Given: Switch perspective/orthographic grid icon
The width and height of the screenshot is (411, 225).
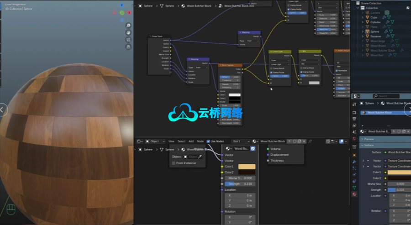Looking at the screenshot, I should (x=129, y=47).
